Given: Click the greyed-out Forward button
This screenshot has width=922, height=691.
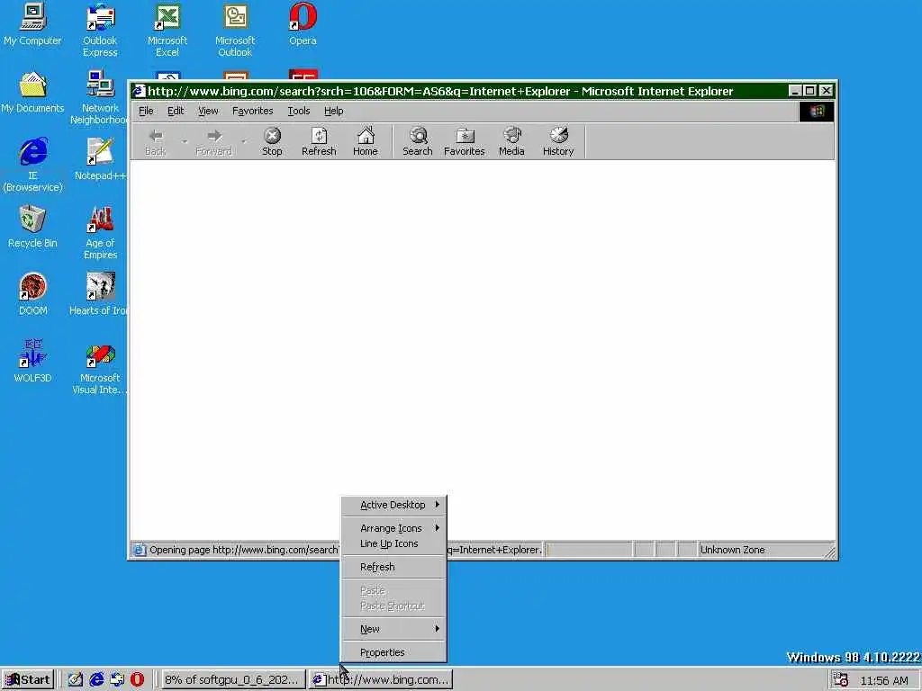Looking at the screenshot, I should pos(213,141).
